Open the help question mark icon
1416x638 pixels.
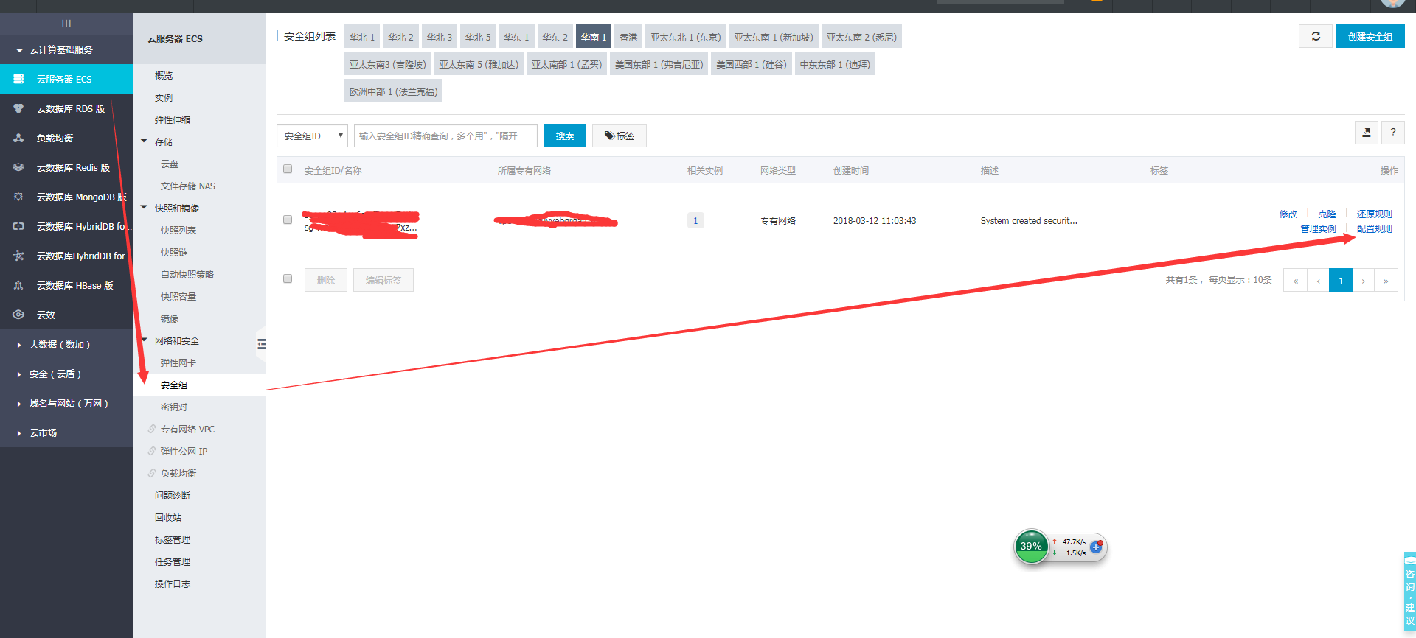click(x=1392, y=133)
